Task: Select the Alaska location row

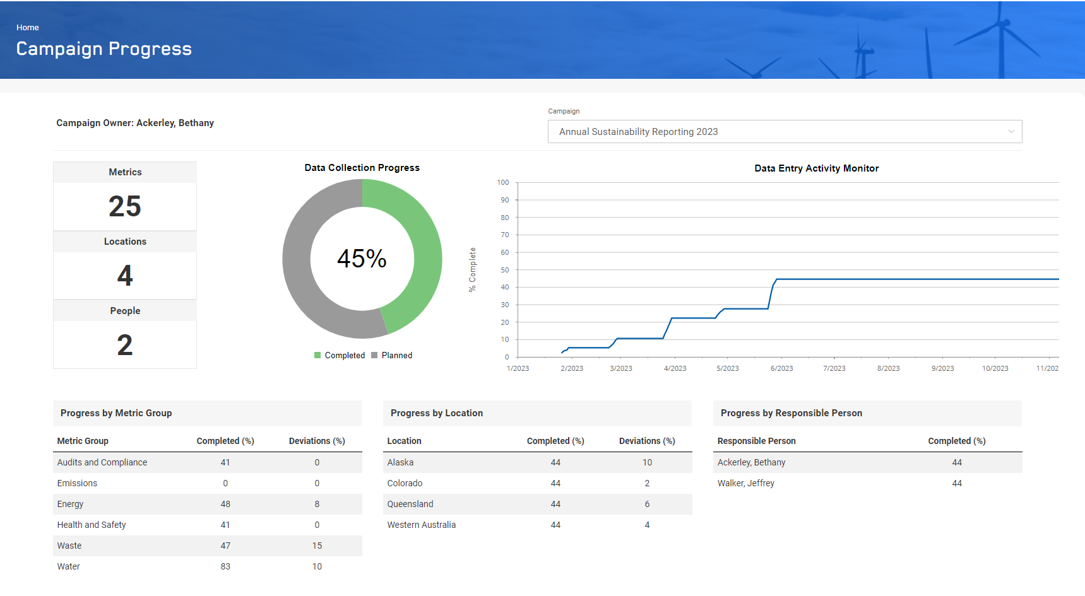Action: point(400,462)
